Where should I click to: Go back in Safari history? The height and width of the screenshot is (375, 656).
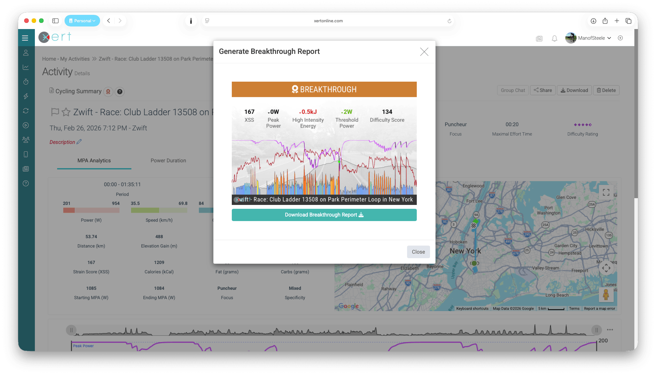(109, 21)
